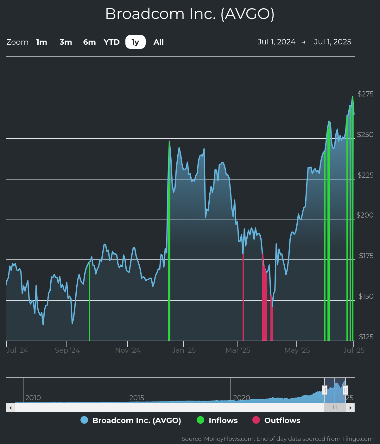The image size is (380, 444).
Task: Click the May '25 axis label
Action: pyautogui.click(x=297, y=350)
